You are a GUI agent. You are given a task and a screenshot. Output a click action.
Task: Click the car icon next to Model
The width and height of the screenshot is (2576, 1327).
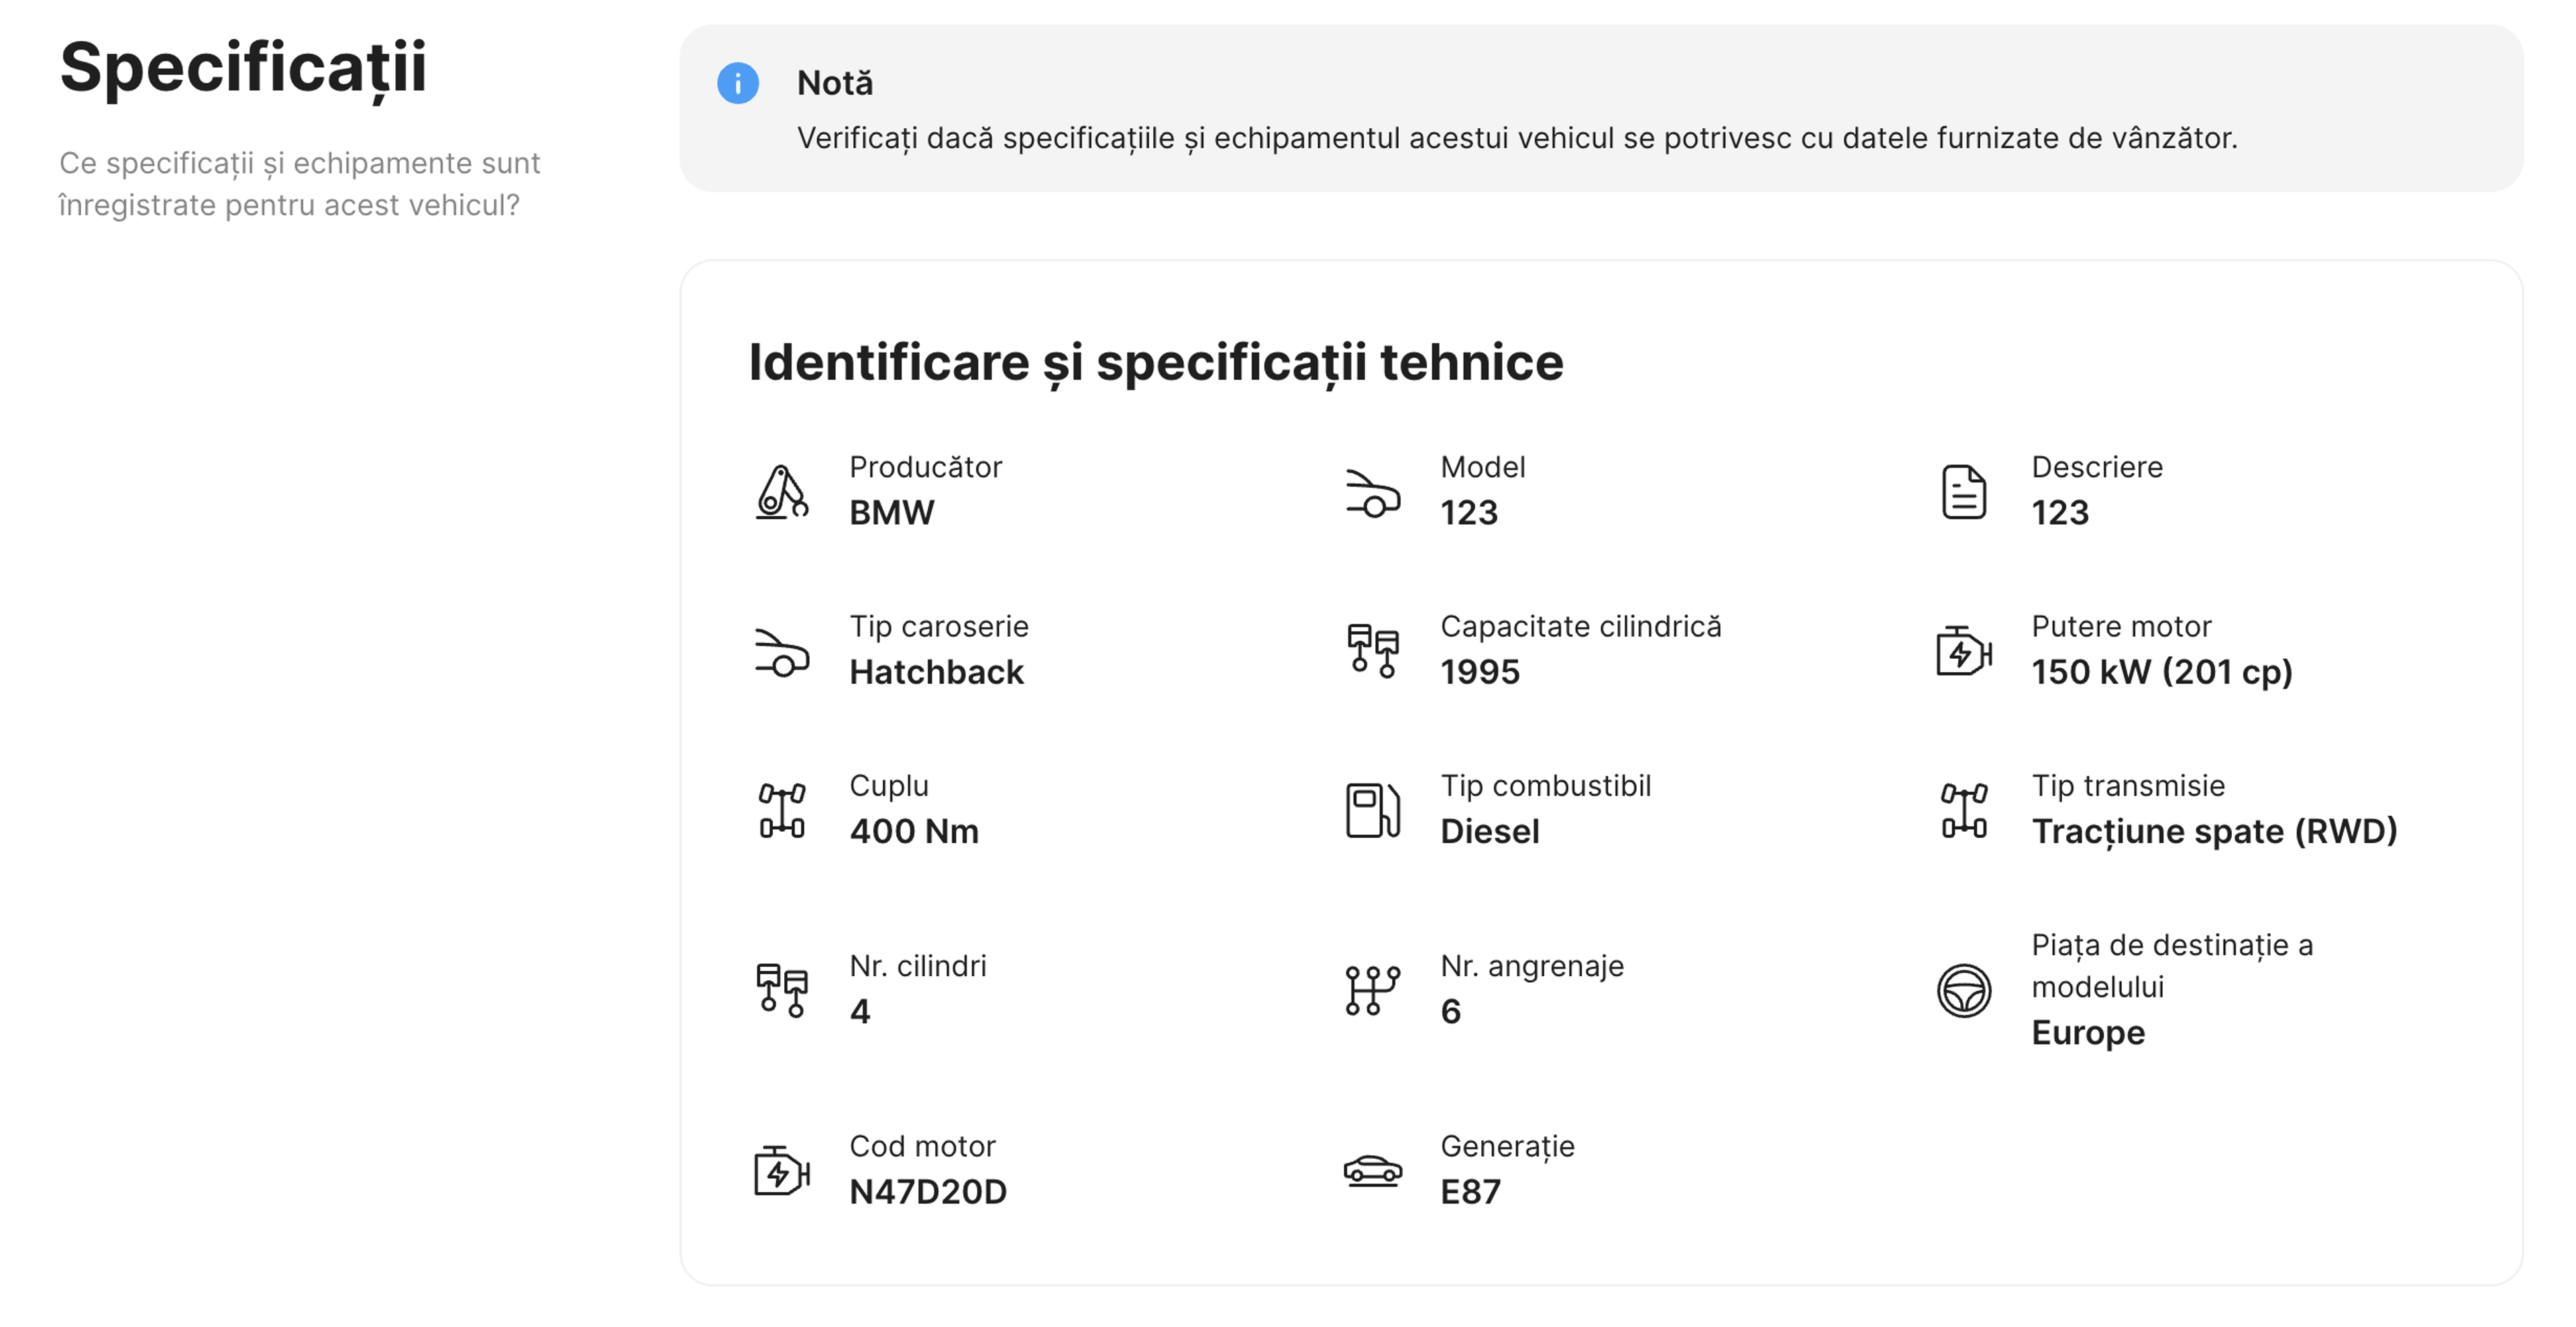click(1372, 492)
